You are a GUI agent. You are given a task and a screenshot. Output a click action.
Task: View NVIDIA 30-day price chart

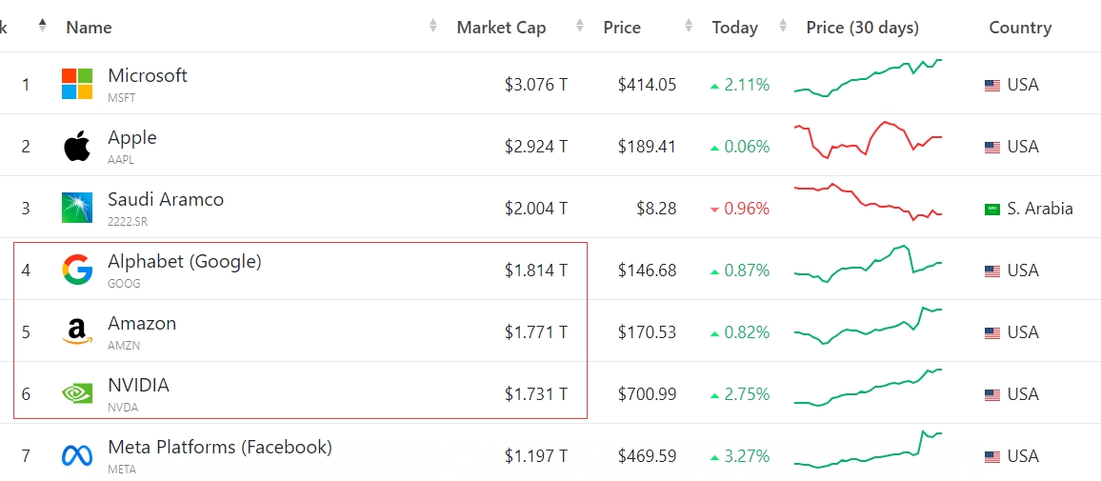(x=868, y=388)
